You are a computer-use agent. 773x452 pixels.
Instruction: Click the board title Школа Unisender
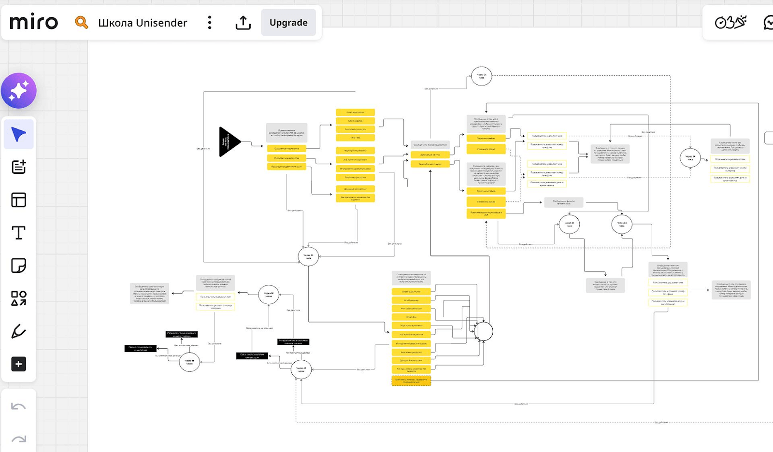tap(143, 23)
